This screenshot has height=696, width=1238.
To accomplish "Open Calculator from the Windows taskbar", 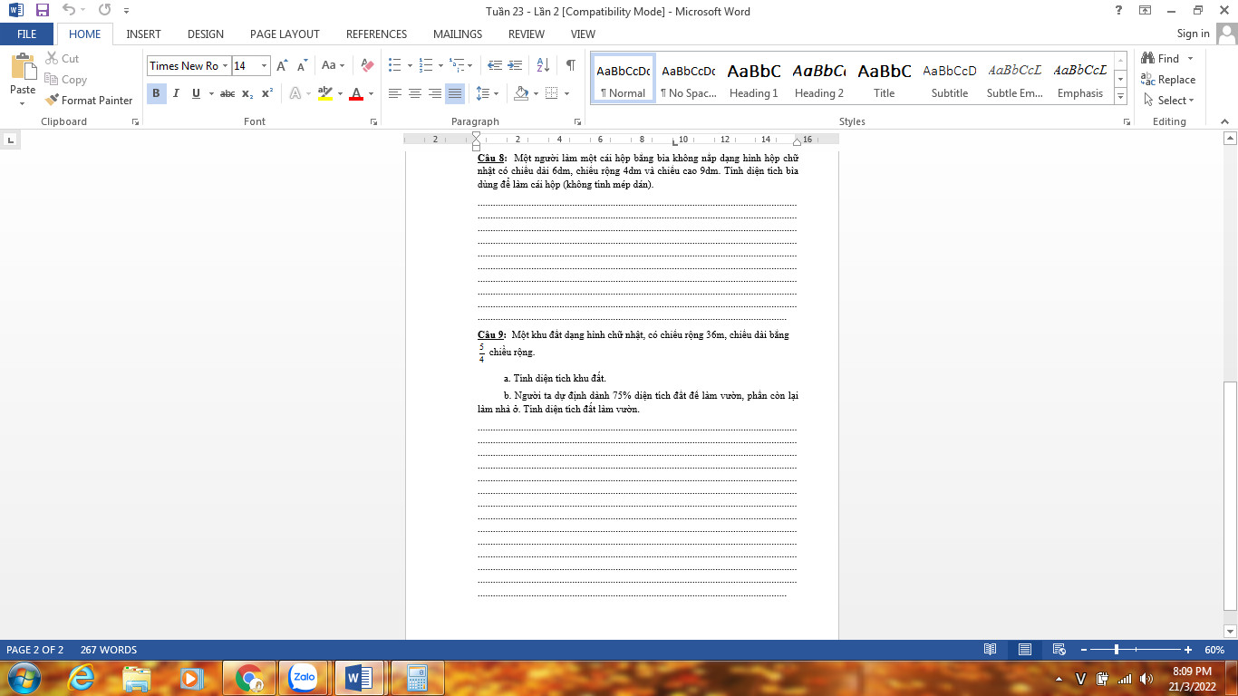I will [417, 677].
